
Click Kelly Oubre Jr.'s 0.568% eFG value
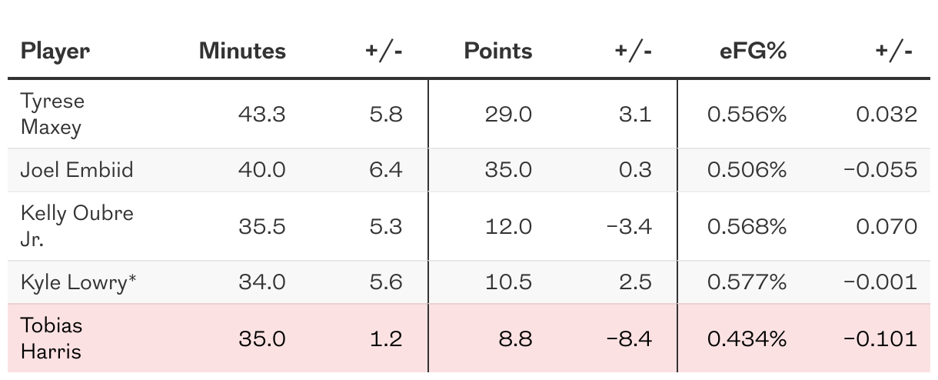(x=747, y=226)
